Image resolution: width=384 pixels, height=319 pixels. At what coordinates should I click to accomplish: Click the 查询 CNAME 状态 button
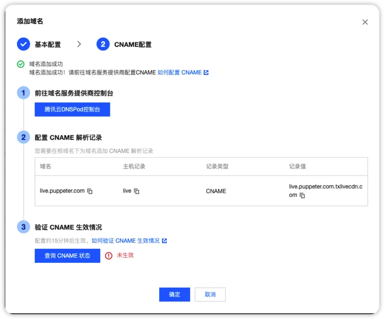67,256
